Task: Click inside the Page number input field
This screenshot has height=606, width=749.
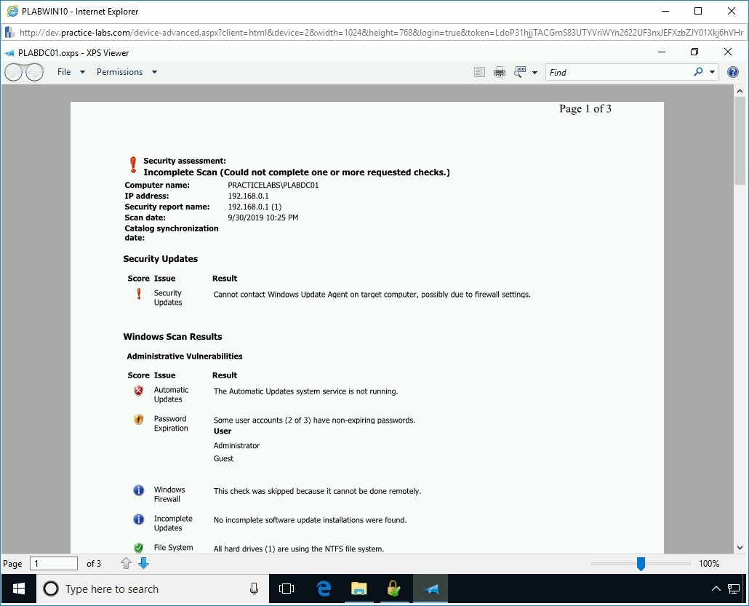Action: 54,562
